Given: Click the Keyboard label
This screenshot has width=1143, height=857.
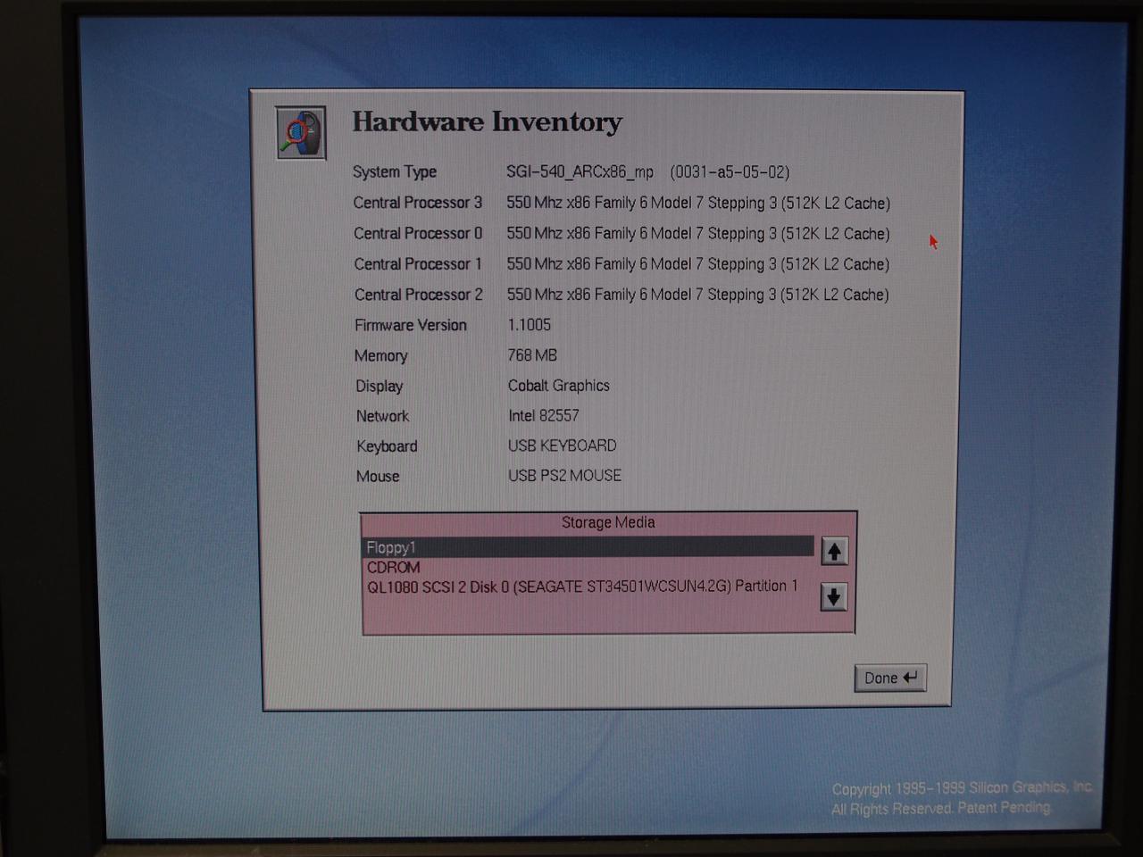Looking at the screenshot, I should [387, 446].
